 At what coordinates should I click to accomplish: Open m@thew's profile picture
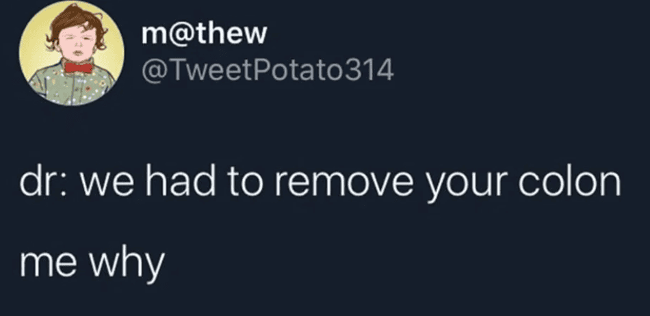click(71, 53)
